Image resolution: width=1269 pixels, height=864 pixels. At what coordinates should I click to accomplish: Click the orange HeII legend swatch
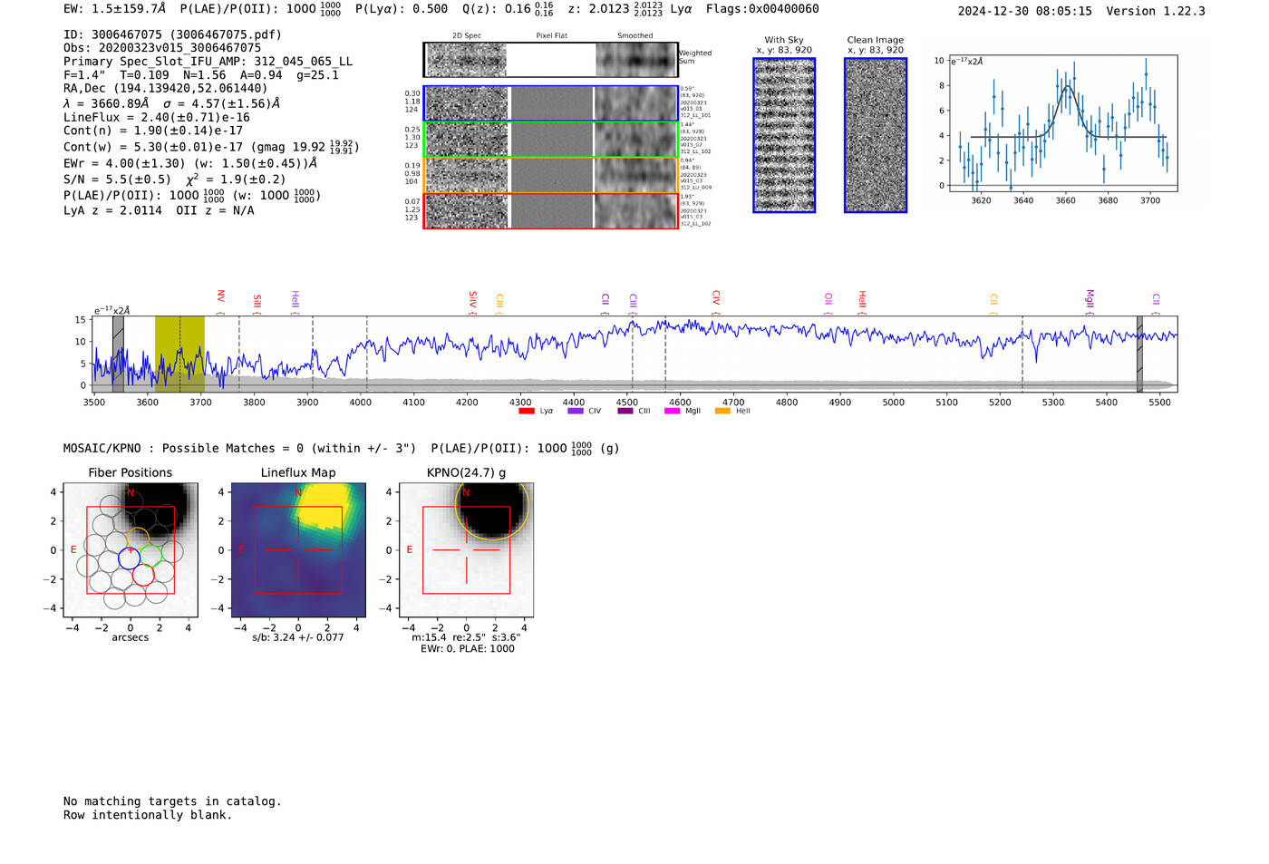[722, 412]
